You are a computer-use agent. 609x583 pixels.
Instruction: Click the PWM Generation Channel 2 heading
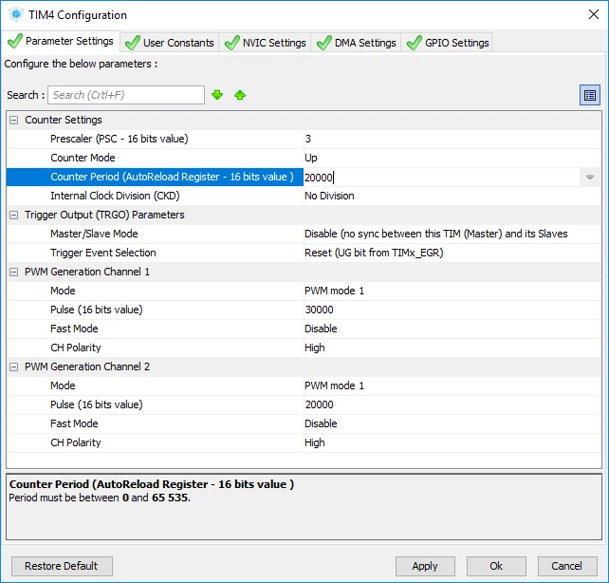[87, 367]
